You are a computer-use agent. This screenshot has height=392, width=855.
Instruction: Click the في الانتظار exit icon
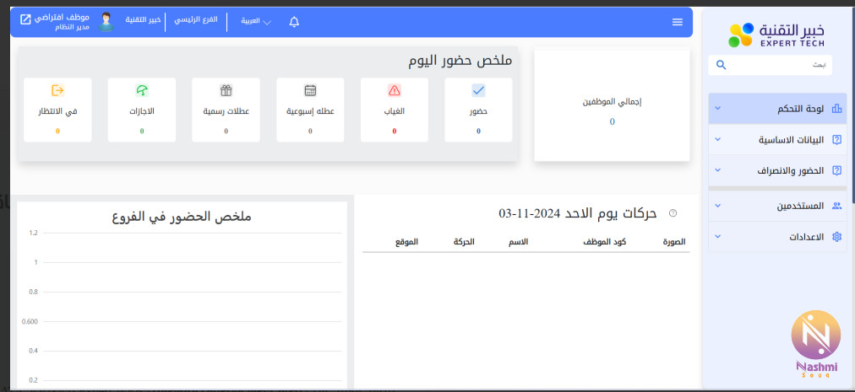coord(57,90)
